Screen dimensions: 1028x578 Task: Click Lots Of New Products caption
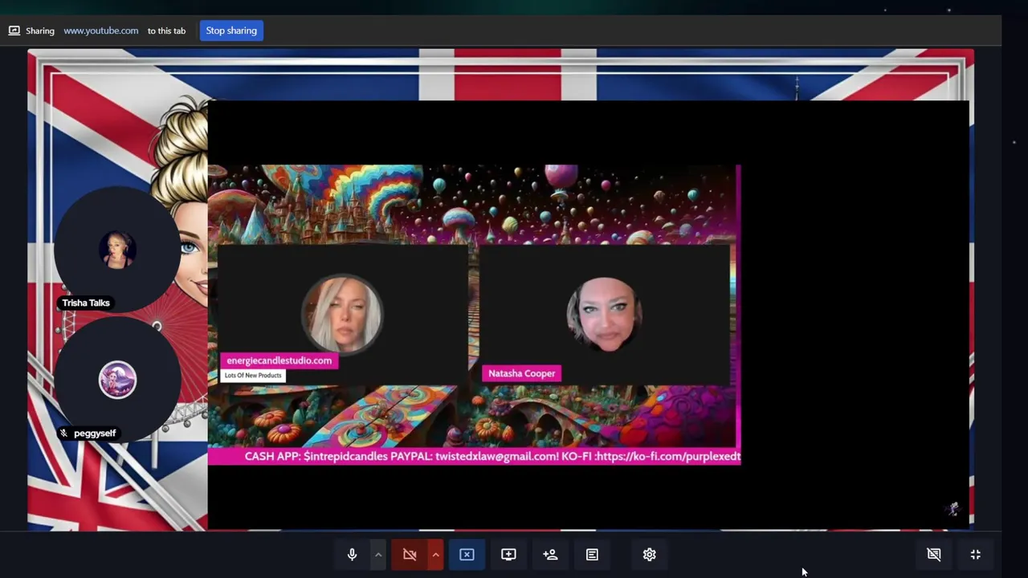[253, 376]
